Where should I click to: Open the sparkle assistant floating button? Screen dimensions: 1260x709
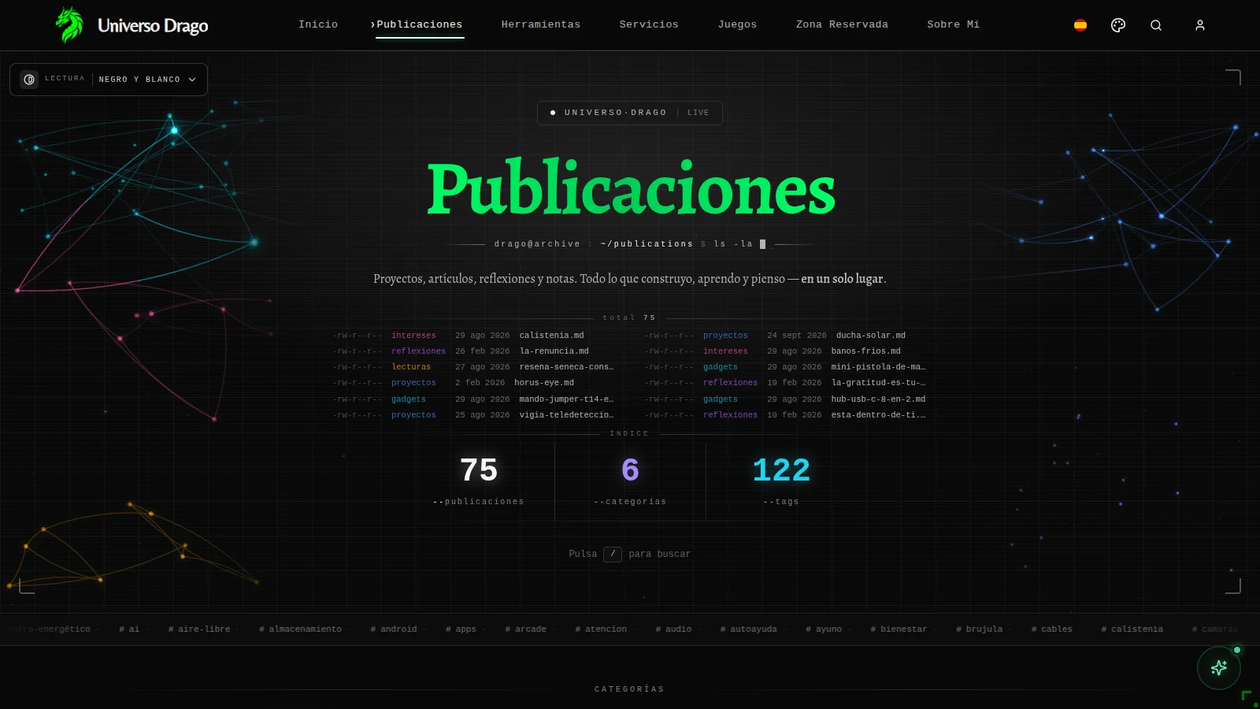tap(1219, 668)
